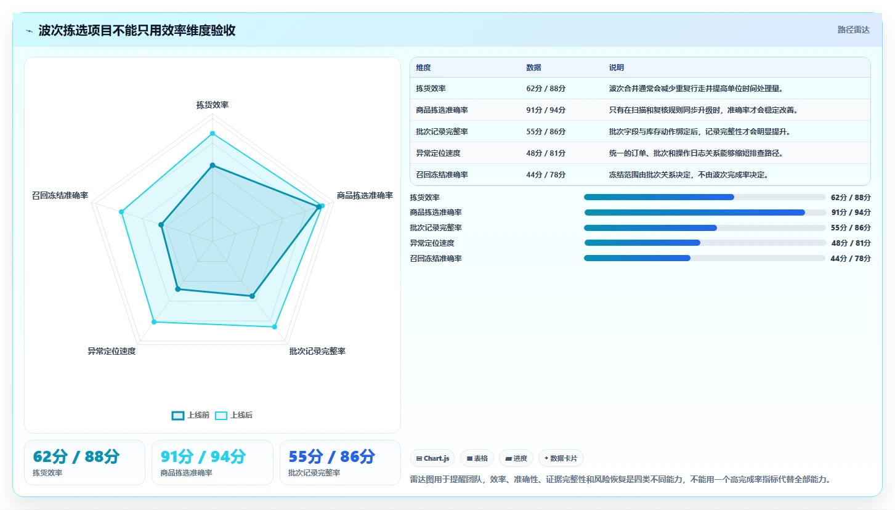Click the 上线前 data point on 拣货效率 axis
895x510 pixels.
[x=213, y=165]
